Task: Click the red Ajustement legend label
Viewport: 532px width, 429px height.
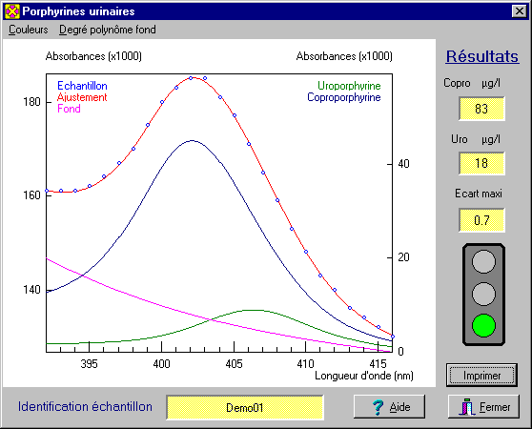Action: [x=82, y=97]
